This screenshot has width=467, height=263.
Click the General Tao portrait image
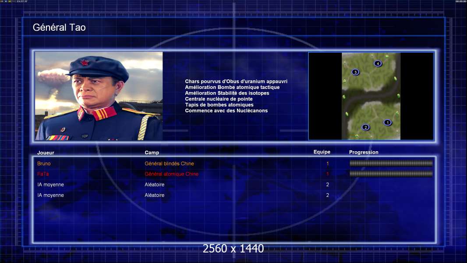[x=99, y=96]
